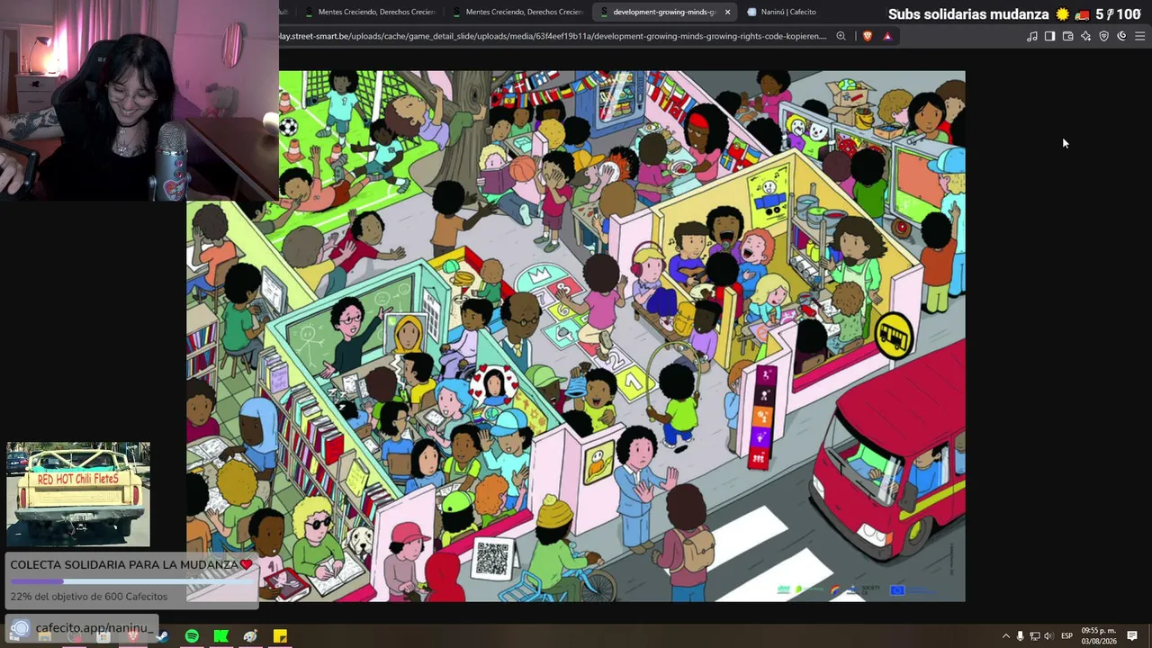Viewport: 1152px width, 648px height.
Task: Open the Brave Wallet icon
Action: 1067,36
